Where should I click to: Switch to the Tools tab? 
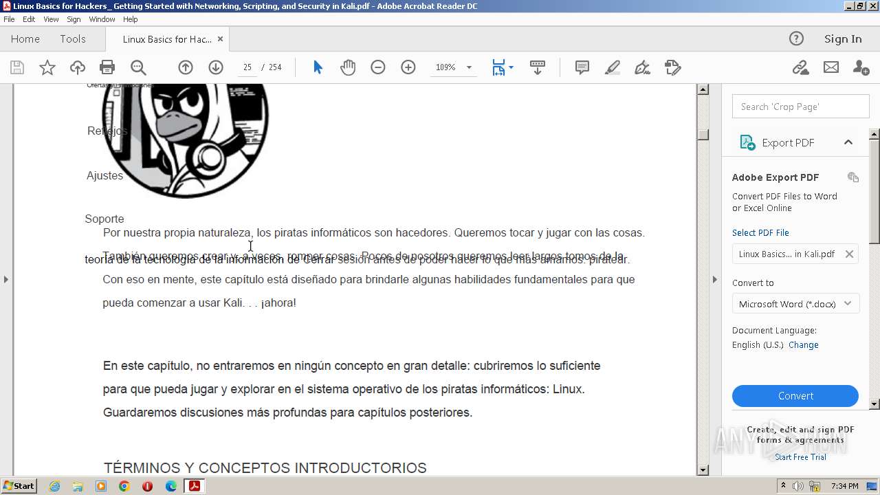73,39
